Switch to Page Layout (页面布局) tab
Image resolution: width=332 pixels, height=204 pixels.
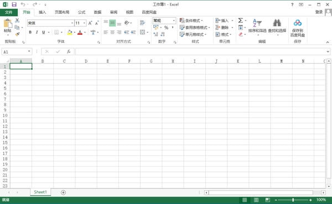pyautogui.click(x=62, y=12)
